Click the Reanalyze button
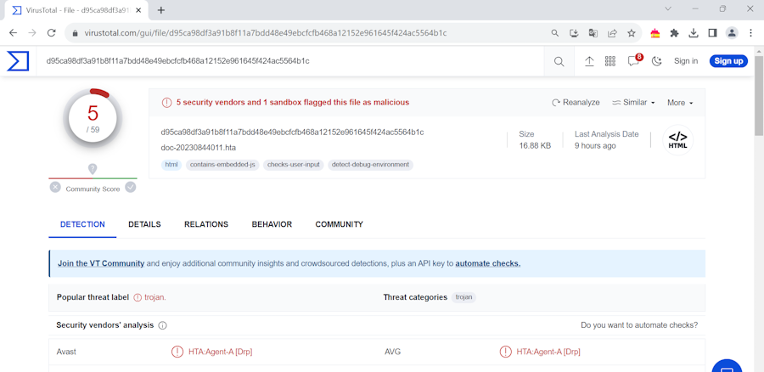 coord(576,103)
